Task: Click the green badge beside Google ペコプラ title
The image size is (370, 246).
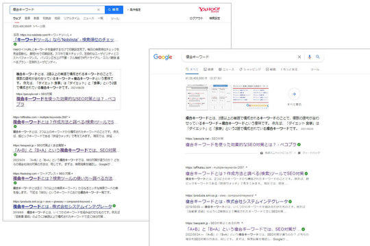Action: click(299, 145)
